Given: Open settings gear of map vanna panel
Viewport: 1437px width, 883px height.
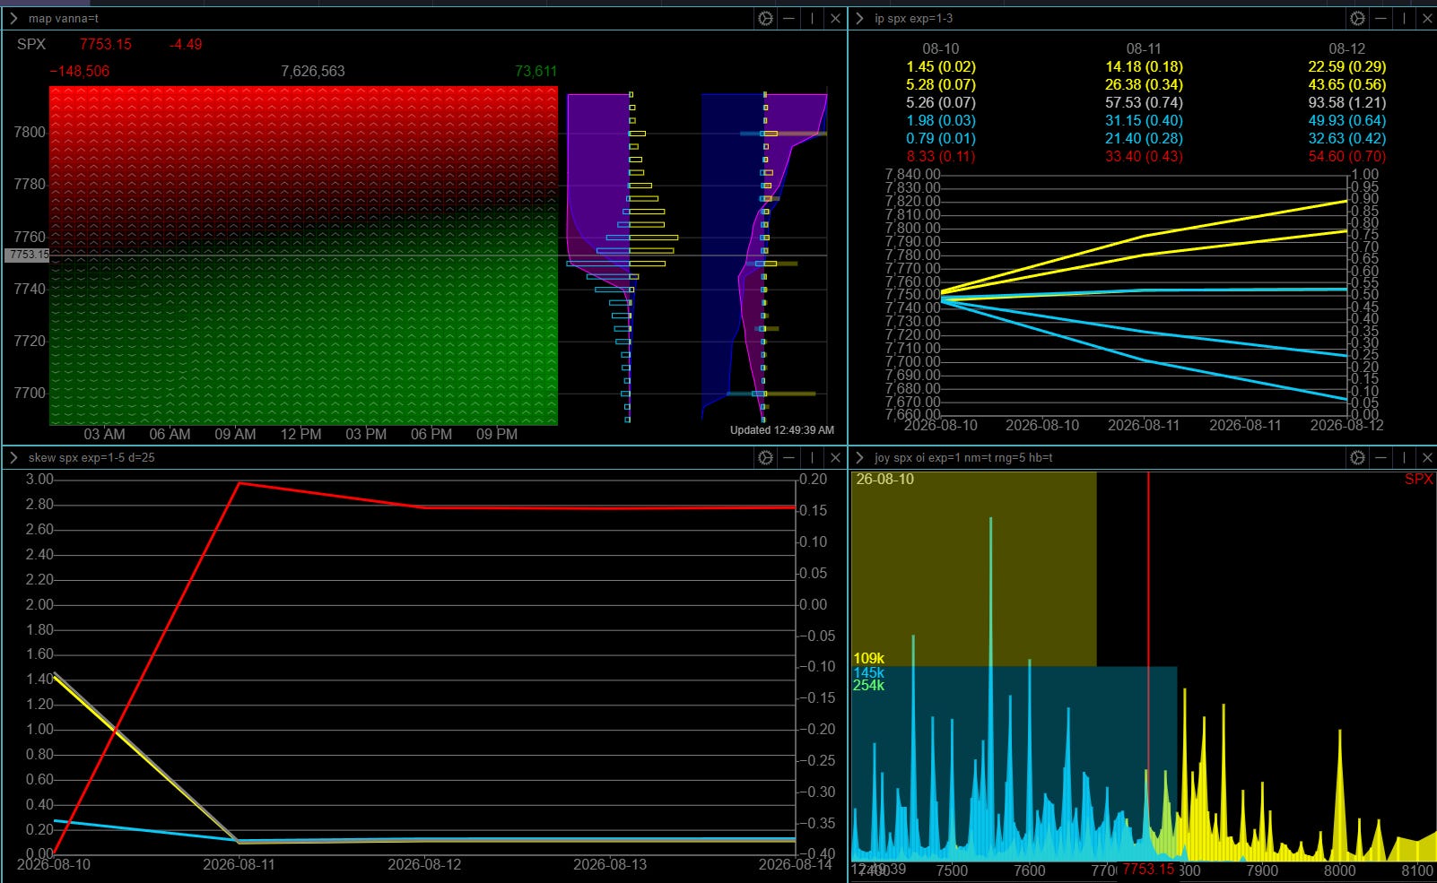Looking at the screenshot, I should click(765, 18).
